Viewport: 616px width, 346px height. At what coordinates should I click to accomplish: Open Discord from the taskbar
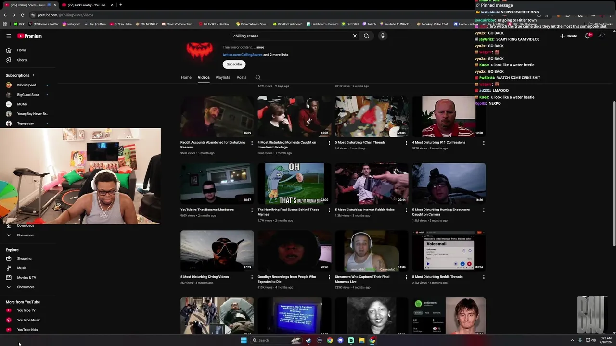point(340,340)
